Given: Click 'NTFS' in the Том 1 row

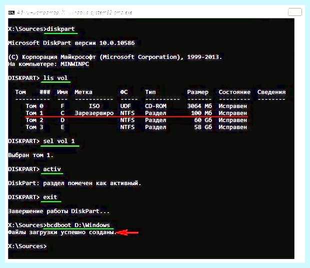Looking at the screenshot, I should coord(127,113).
